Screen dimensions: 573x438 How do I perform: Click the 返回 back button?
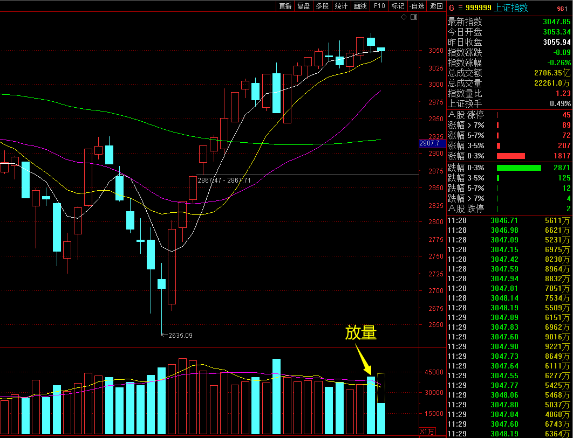(x=436, y=6)
